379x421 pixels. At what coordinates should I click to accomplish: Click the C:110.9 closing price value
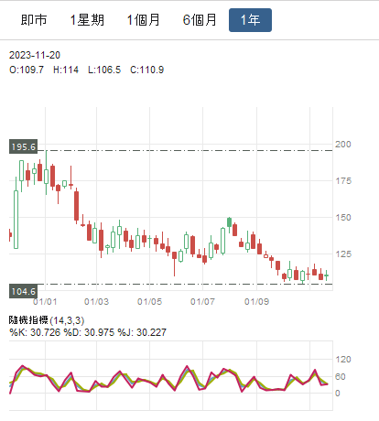tap(147, 70)
